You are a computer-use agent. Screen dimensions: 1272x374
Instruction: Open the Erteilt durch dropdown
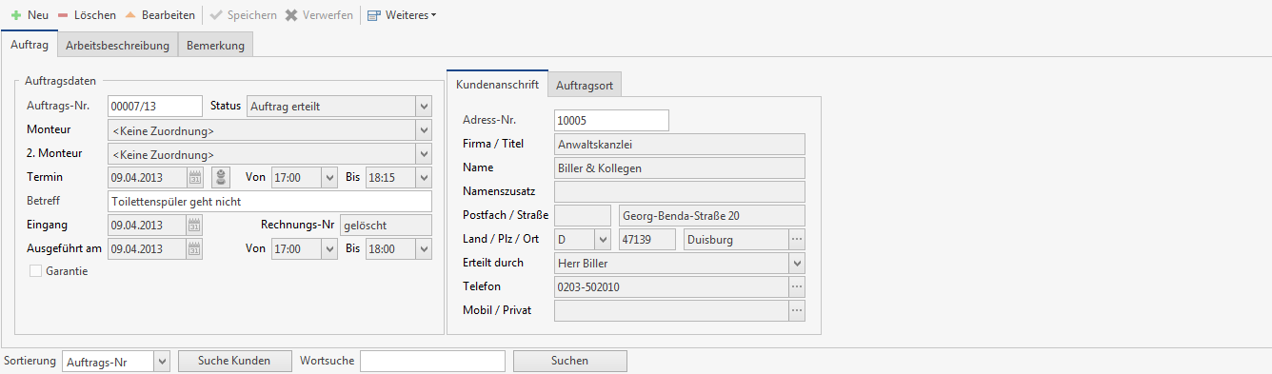tap(797, 263)
